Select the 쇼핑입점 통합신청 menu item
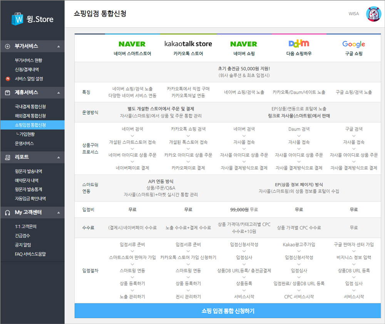 click(x=32, y=125)
